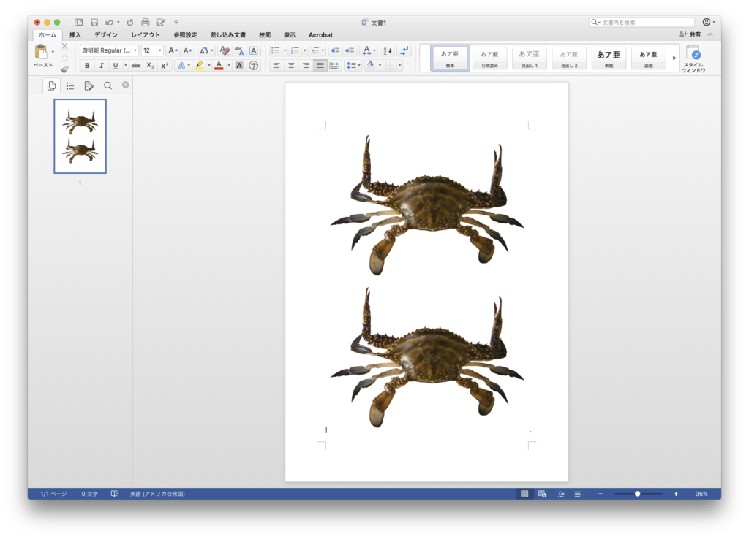Open the Paste options dropdown arrow
Image resolution: width=749 pixels, height=539 pixels.
(53, 52)
